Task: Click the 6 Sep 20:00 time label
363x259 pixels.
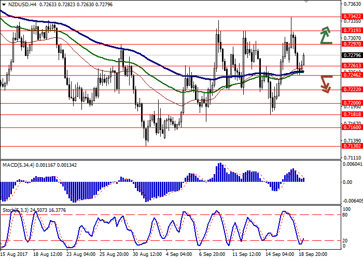Action: point(212,254)
